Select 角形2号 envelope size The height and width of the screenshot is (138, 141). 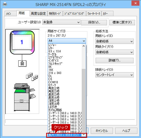click(x=65, y=88)
